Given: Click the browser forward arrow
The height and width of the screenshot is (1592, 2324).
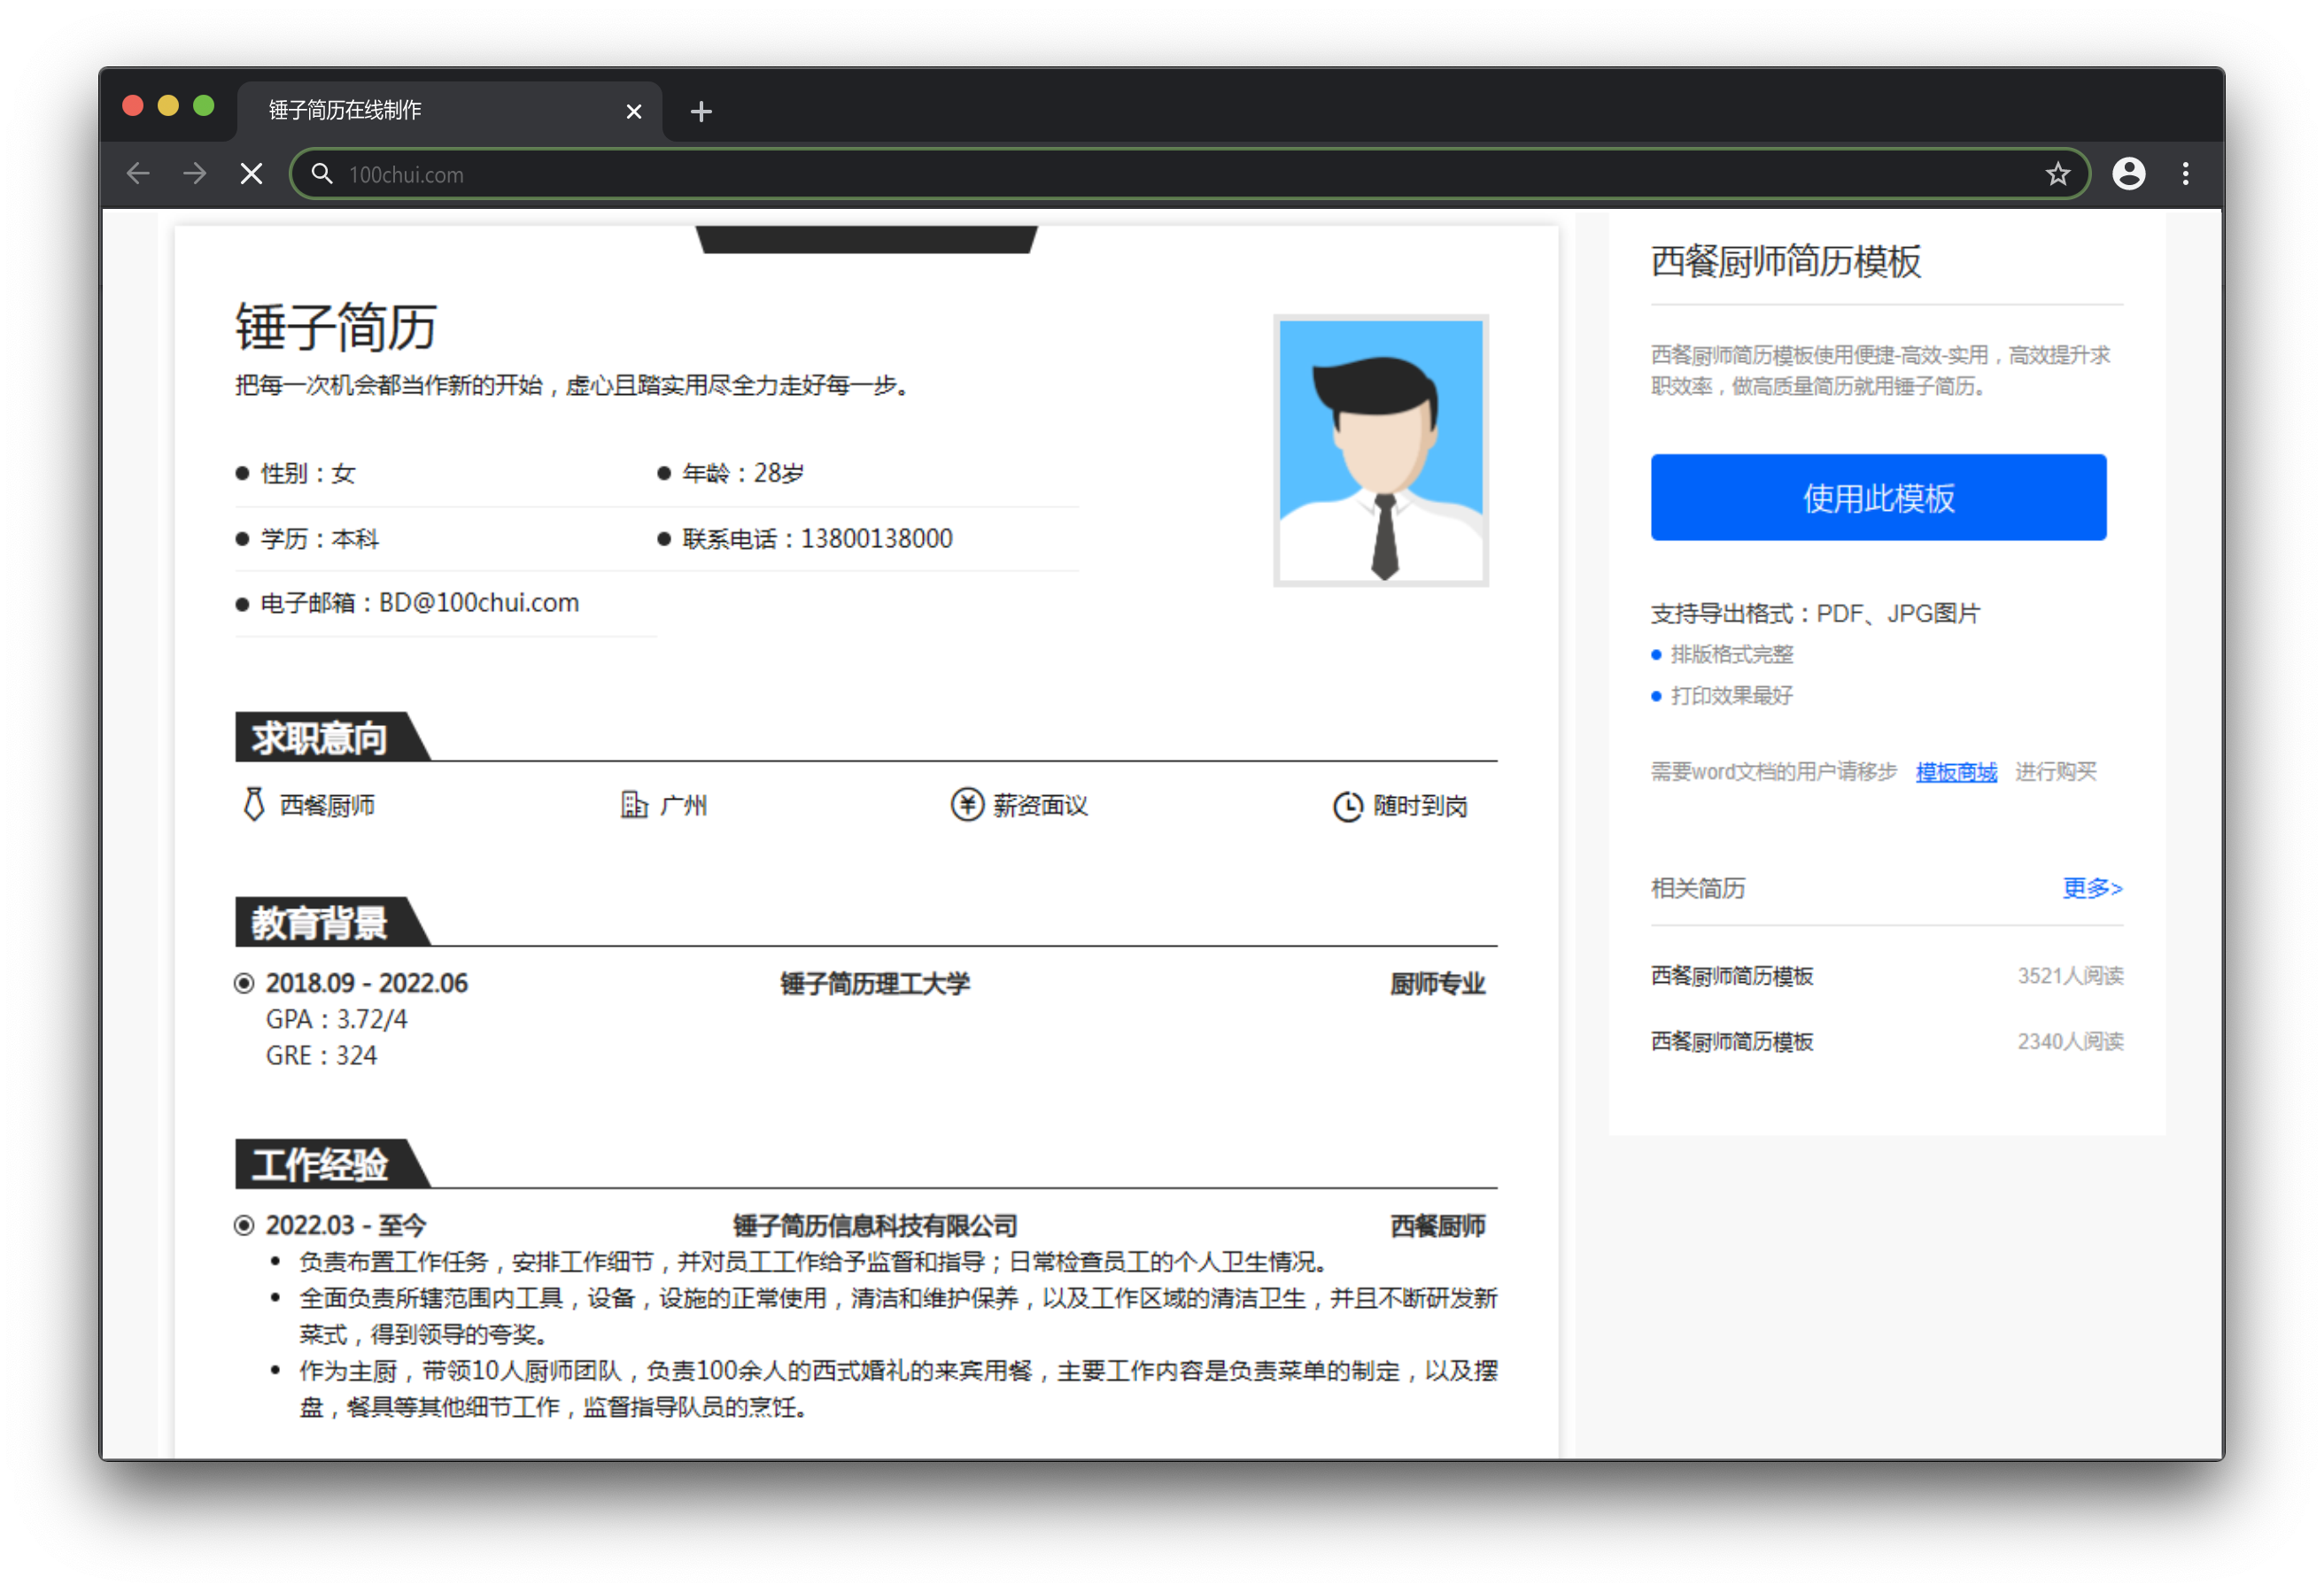Looking at the screenshot, I should click(195, 174).
